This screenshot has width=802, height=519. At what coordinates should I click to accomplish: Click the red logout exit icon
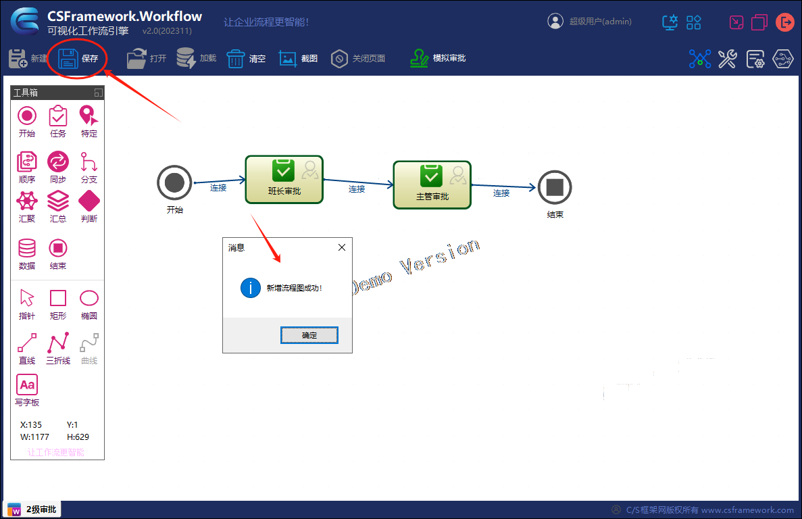[784, 22]
